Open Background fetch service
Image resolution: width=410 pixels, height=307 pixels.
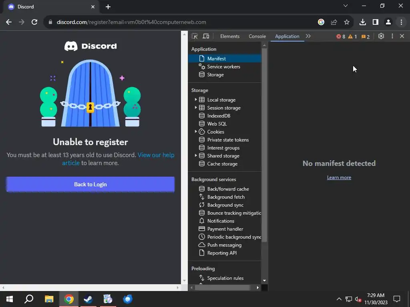[226, 197]
